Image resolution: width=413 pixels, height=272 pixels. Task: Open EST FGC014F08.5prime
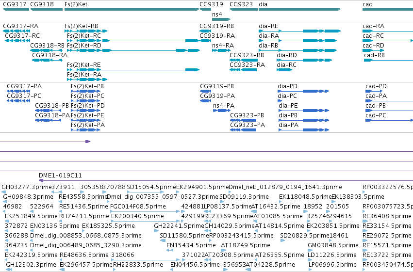click(138, 207)
